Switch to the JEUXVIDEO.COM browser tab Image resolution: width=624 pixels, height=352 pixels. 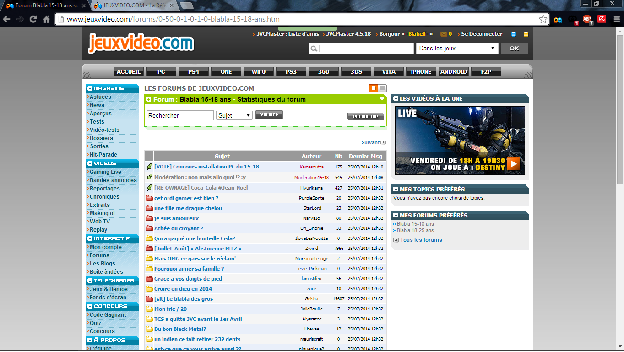click(x=134, y=6)
